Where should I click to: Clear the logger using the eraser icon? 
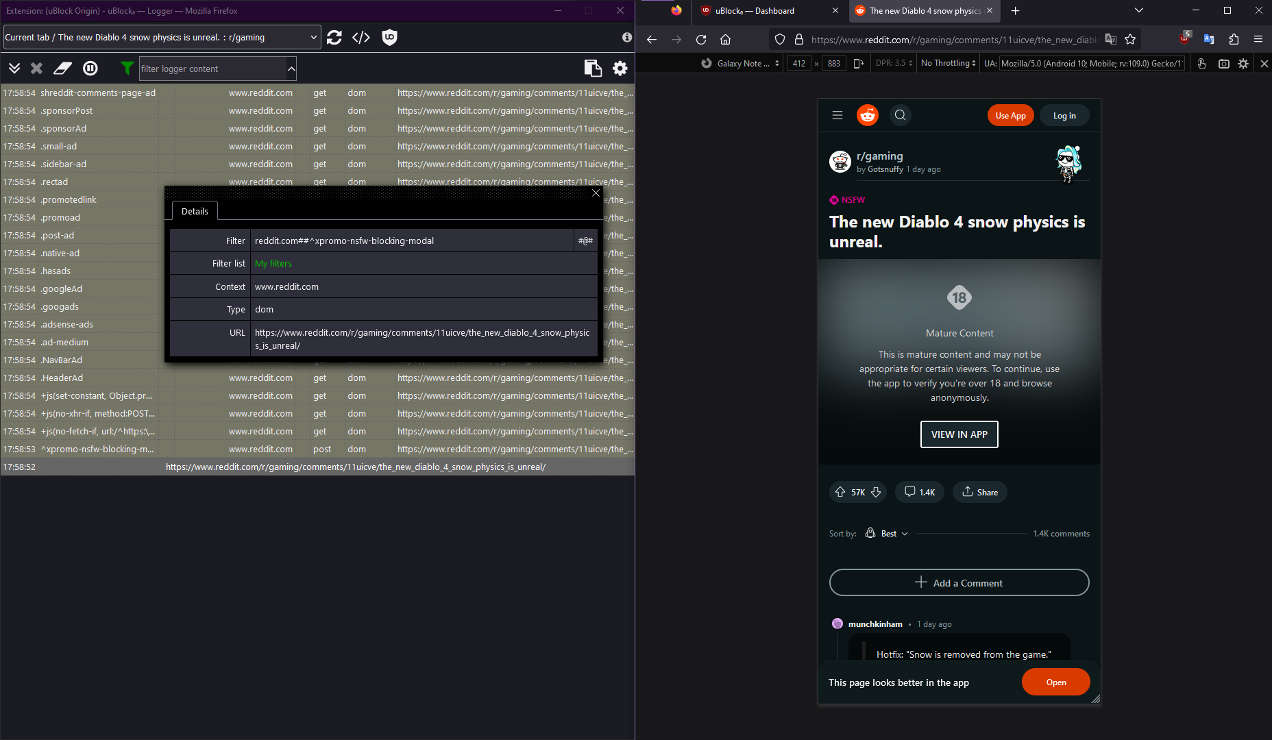click(x=62, y=68)
